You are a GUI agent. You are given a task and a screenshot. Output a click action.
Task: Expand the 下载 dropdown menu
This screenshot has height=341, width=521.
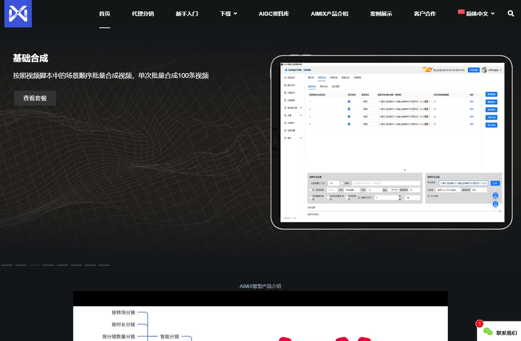(x=228, y=14)
